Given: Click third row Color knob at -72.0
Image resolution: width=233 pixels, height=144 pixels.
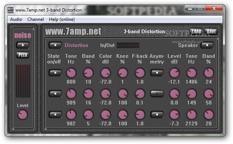Looking at the screenshot, I should [x=105, y=115].
